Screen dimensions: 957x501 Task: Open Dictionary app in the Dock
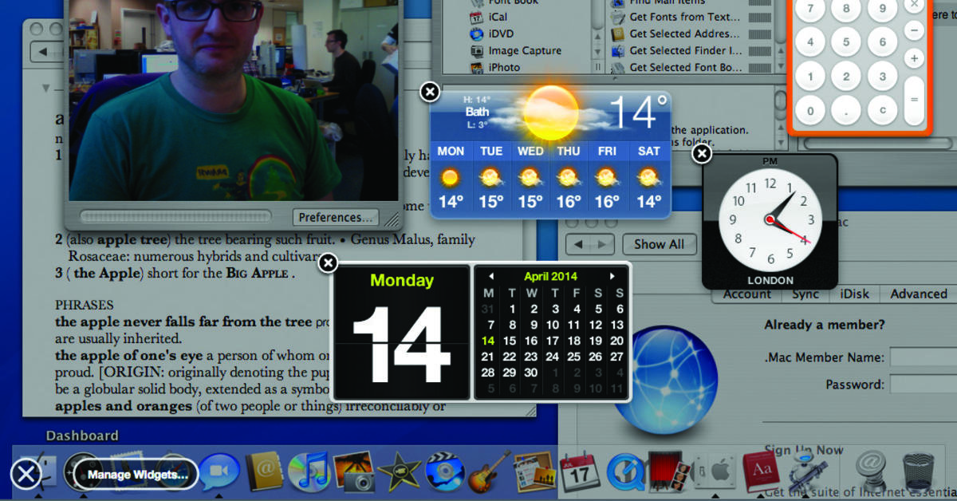tap(762, 472)
